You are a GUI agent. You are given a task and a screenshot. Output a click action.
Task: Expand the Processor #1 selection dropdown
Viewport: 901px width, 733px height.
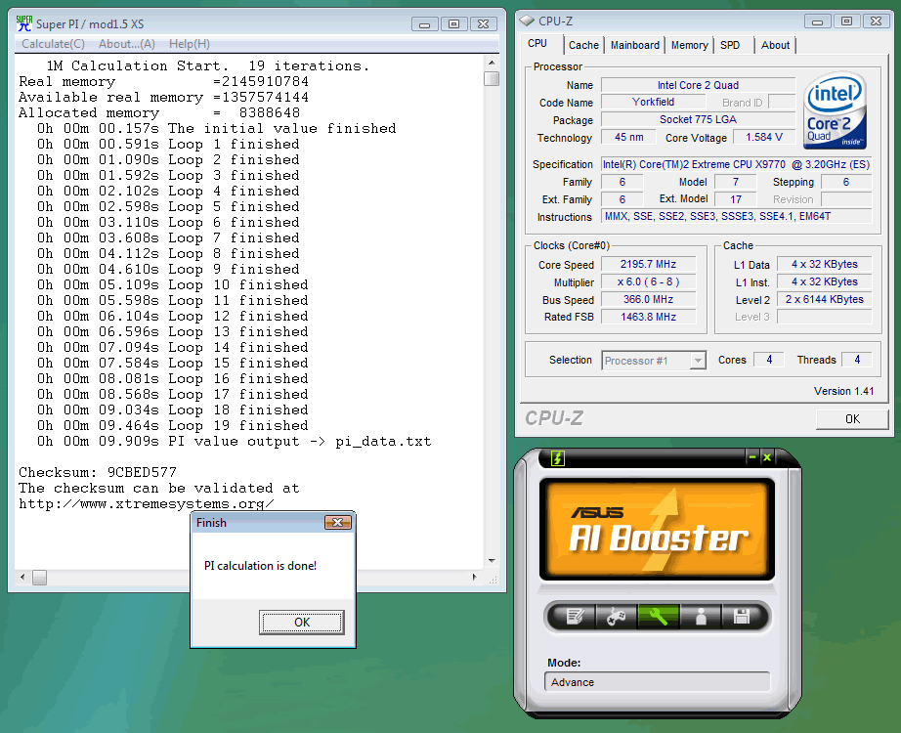(698, 361)
